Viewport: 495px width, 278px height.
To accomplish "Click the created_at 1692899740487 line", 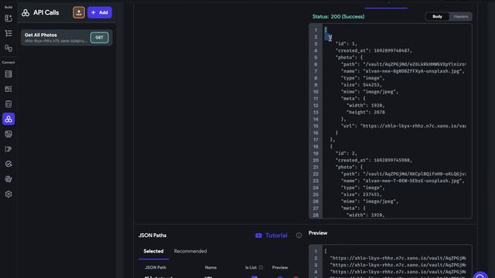I will click(x=374, y=51).
